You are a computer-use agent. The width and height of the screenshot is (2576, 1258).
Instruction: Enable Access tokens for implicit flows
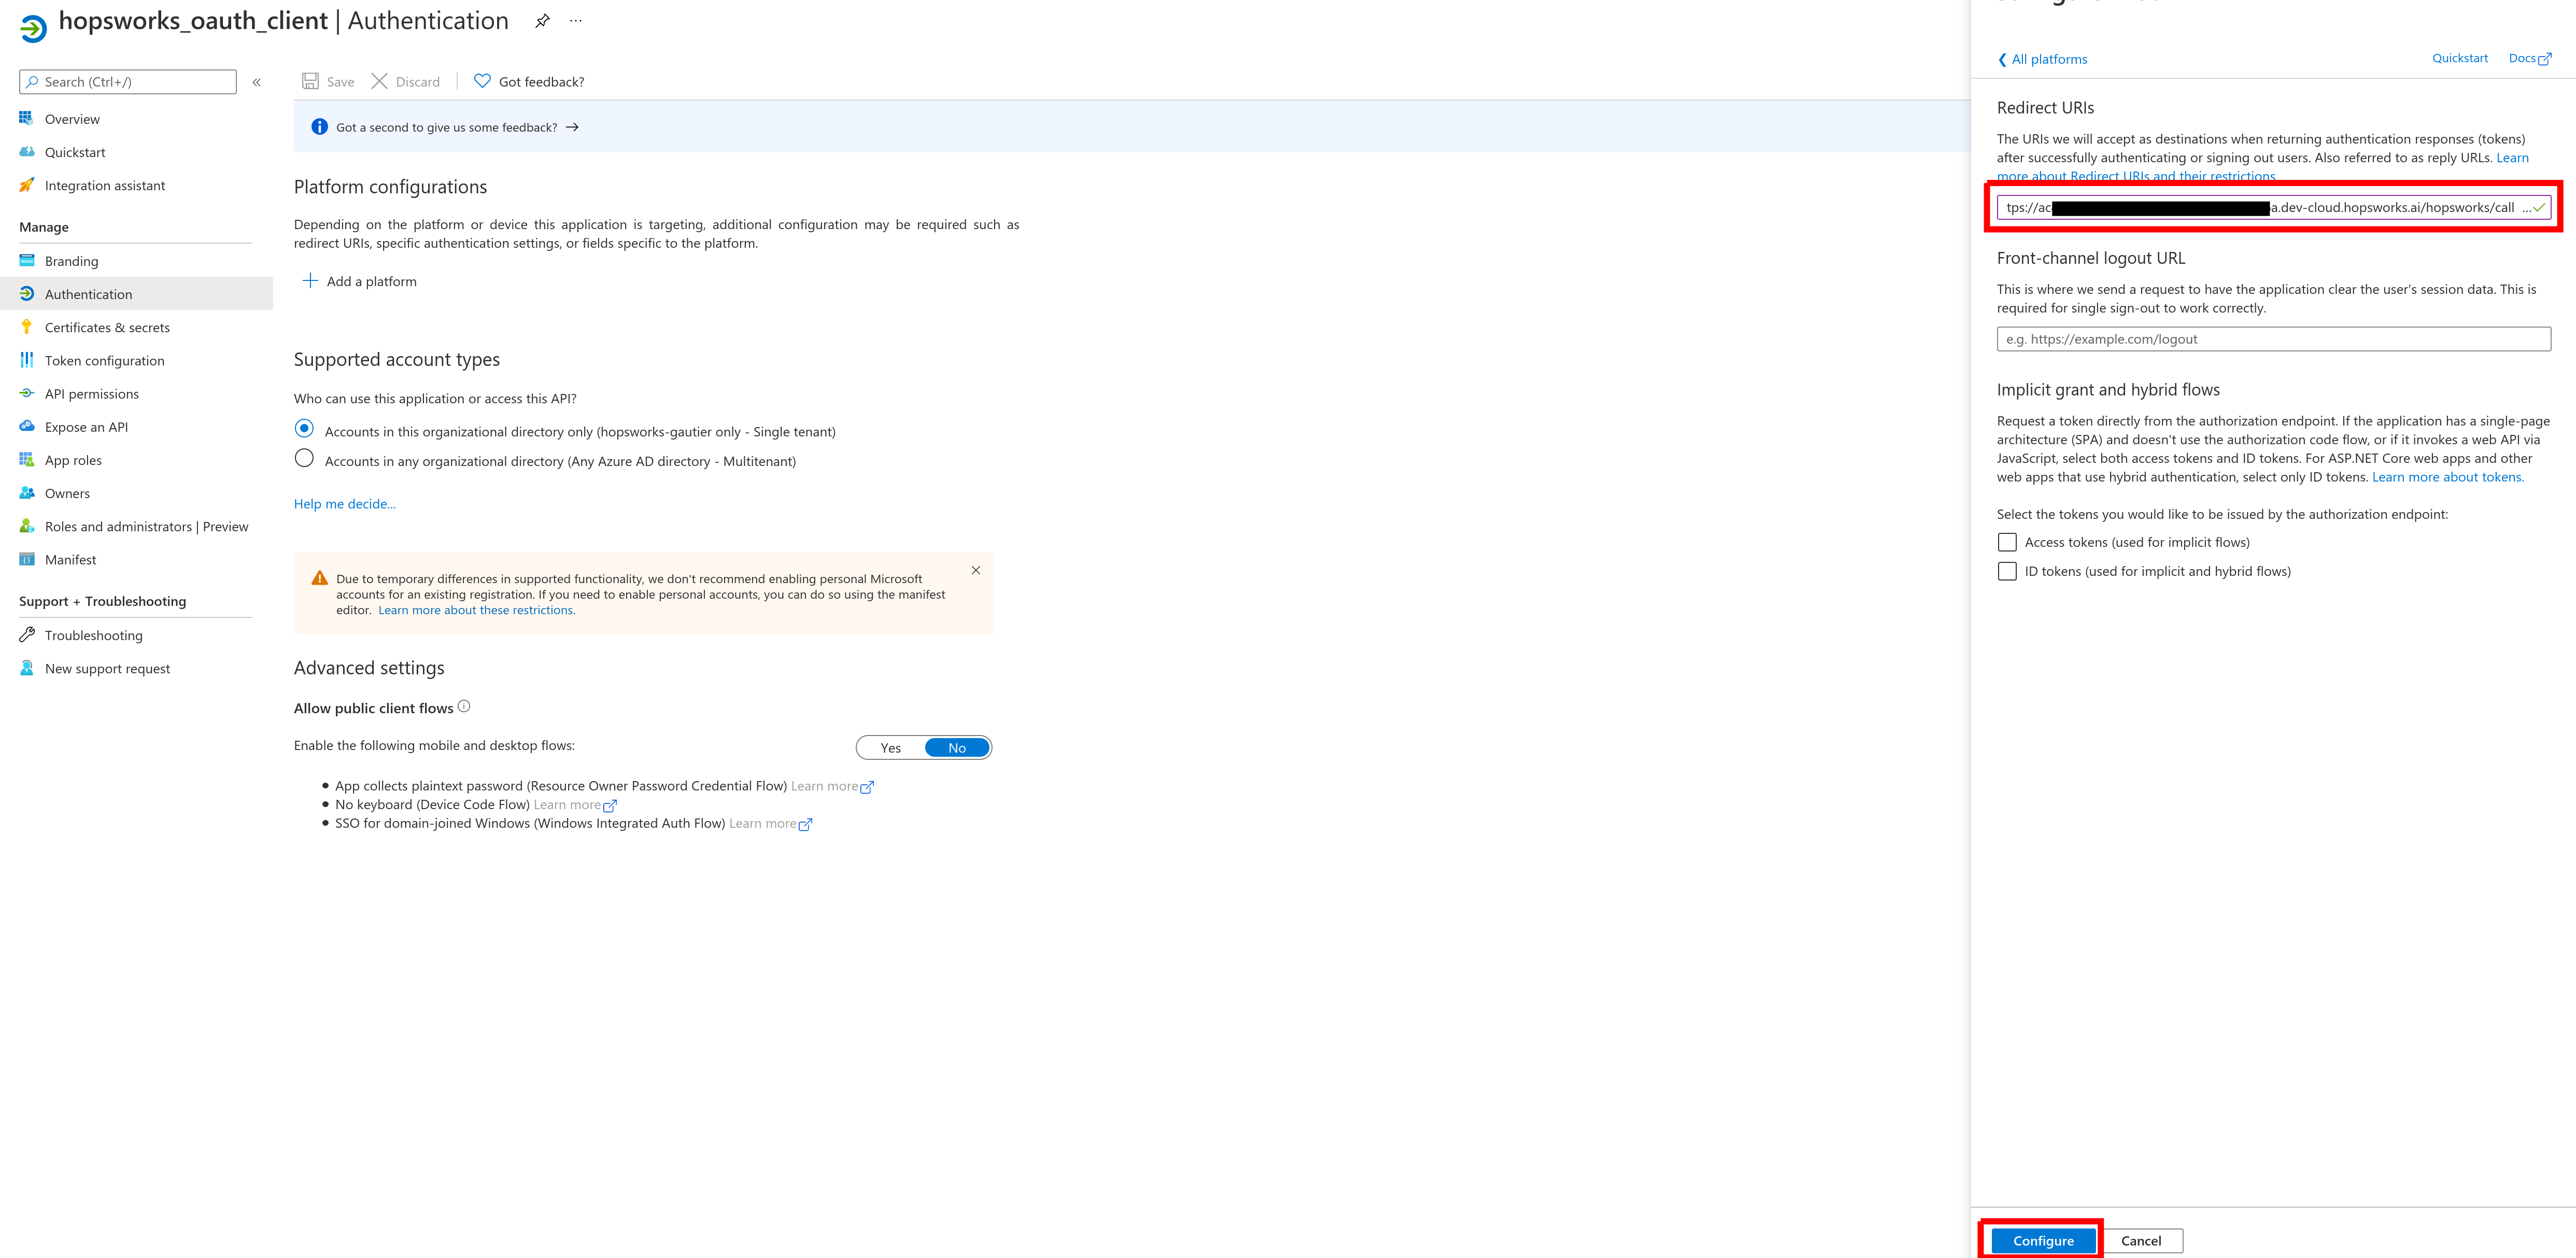[2007, 541]
